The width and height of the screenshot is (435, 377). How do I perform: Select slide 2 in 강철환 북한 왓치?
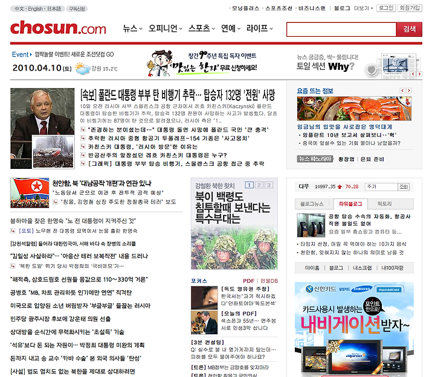point(259,185)
